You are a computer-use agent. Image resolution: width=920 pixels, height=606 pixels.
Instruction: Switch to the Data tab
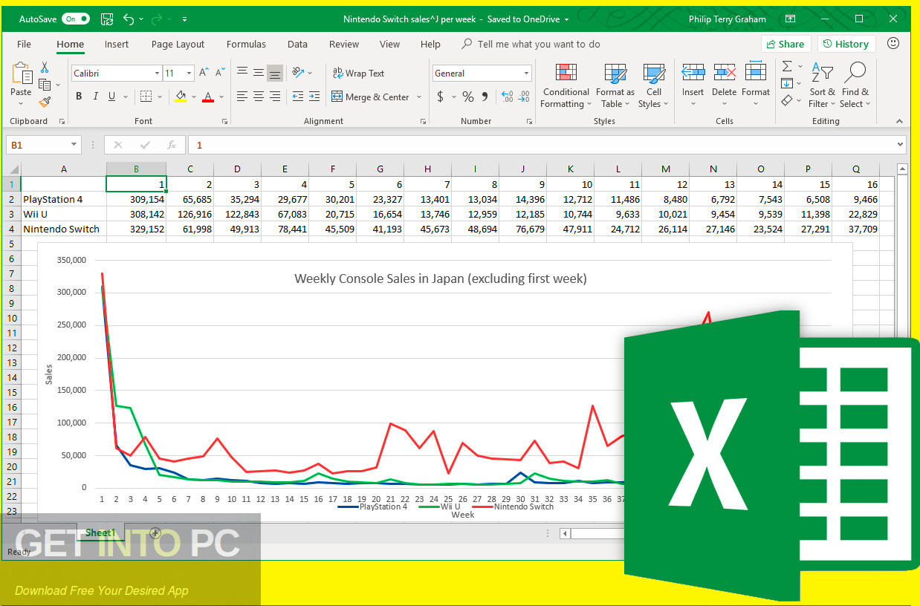(x=297, y=44)
